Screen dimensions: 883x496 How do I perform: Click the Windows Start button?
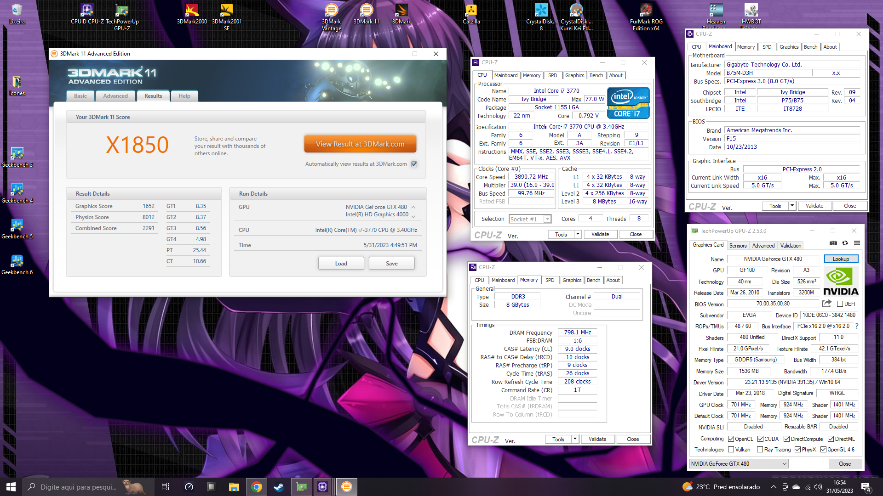11,487
